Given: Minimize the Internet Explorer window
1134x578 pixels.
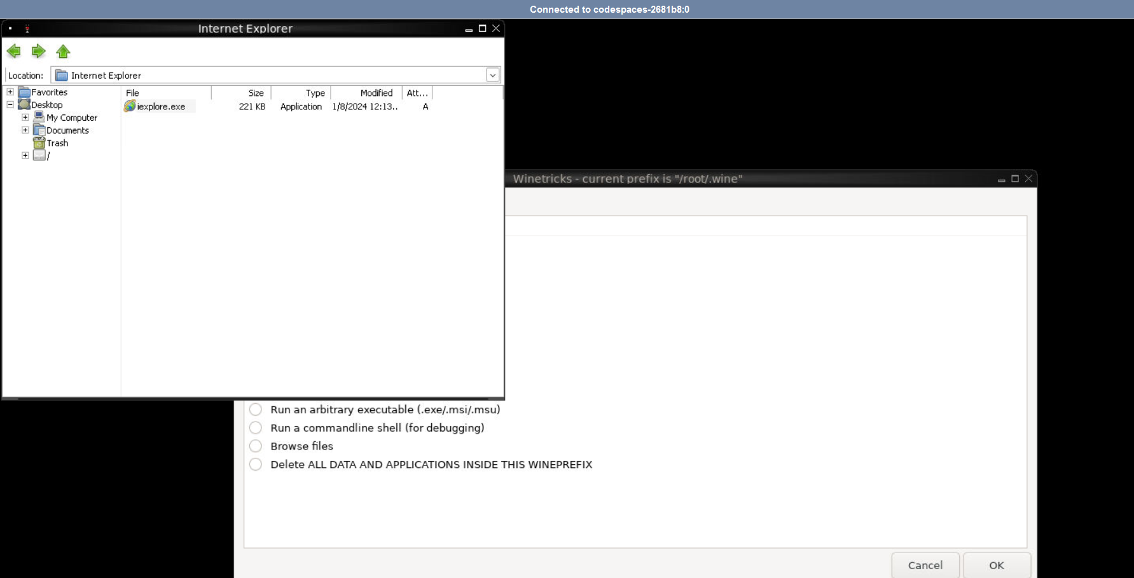Looking at the screenshot, I should [469, 29].
